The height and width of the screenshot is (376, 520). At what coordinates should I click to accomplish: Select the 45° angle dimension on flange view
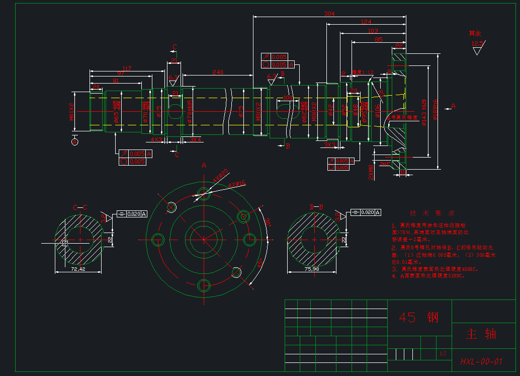[x=261, y=263]
